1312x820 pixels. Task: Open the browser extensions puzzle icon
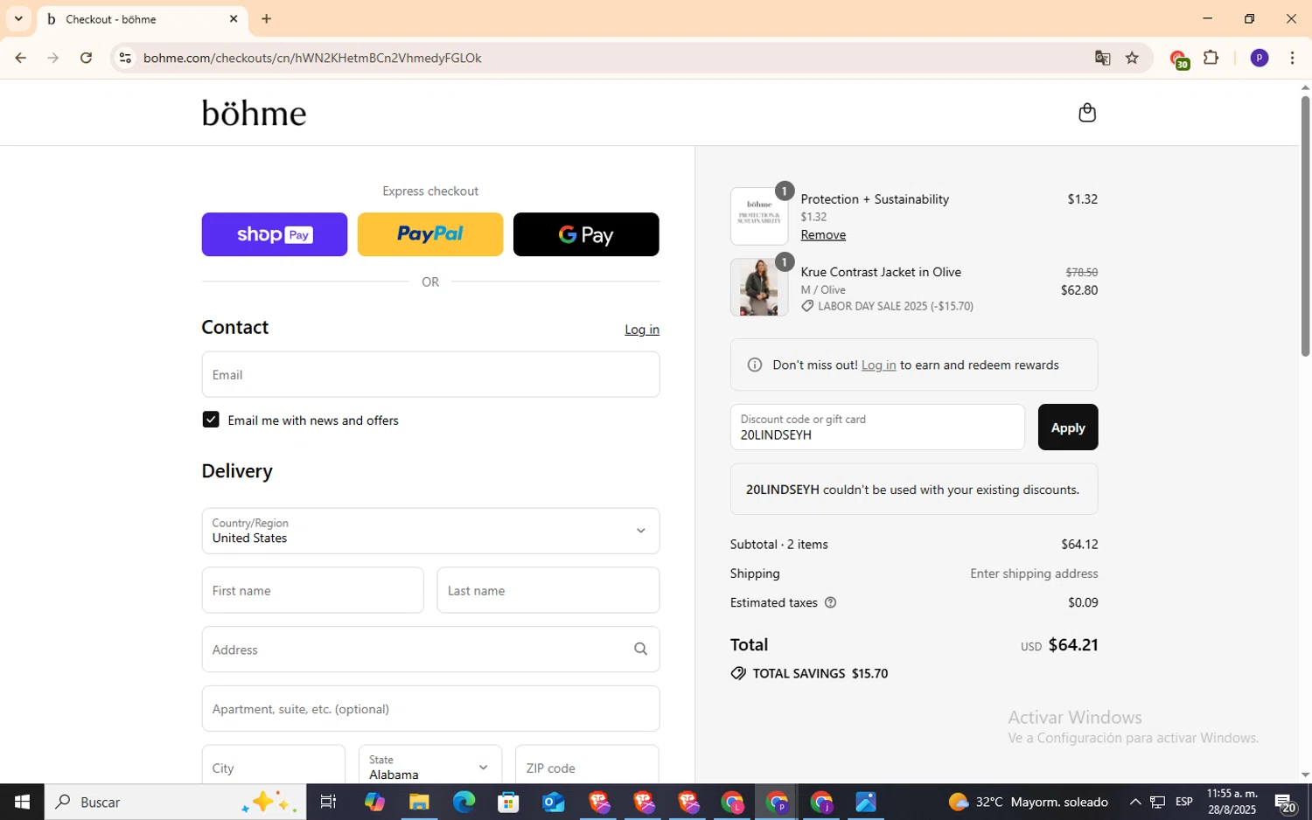pyautogui.click(x=1211, y=58)
